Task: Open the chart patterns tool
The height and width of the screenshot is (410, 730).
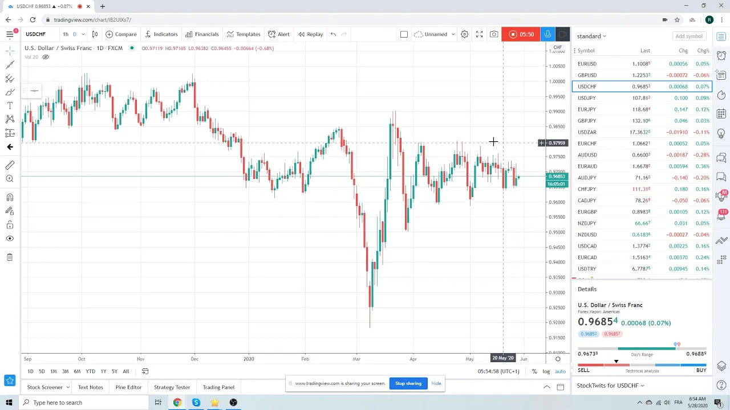Action: [10, 119]
